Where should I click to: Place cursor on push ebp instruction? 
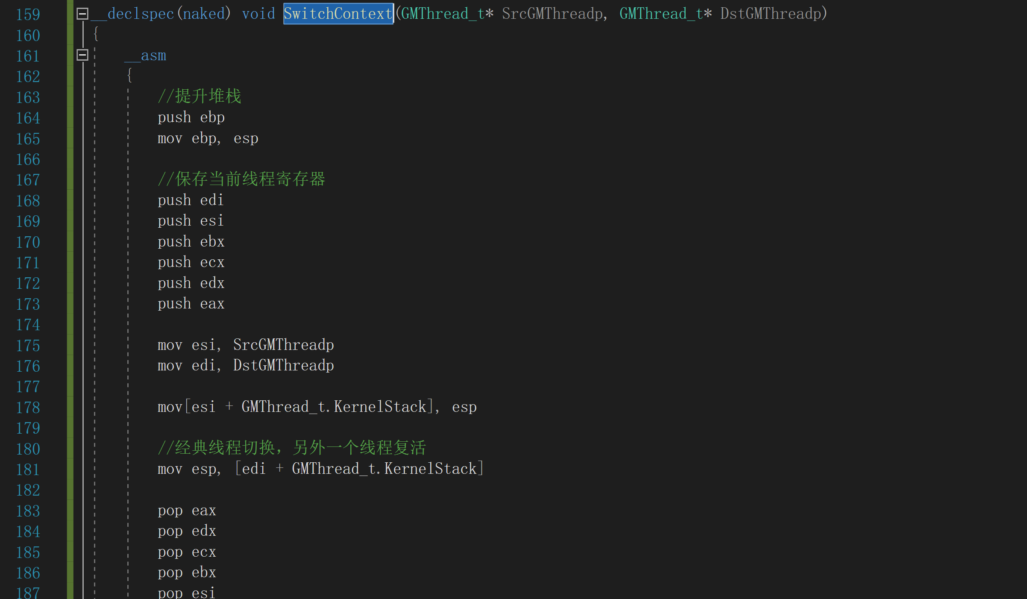191,117
